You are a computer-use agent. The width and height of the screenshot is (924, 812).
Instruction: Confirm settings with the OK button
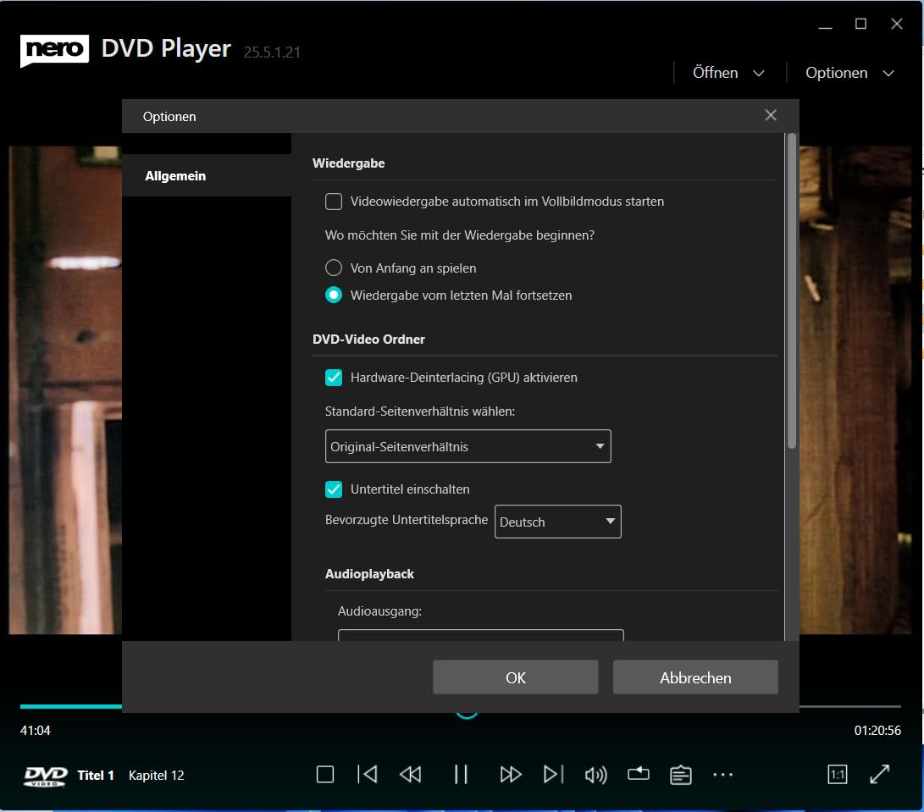(516, 677)
